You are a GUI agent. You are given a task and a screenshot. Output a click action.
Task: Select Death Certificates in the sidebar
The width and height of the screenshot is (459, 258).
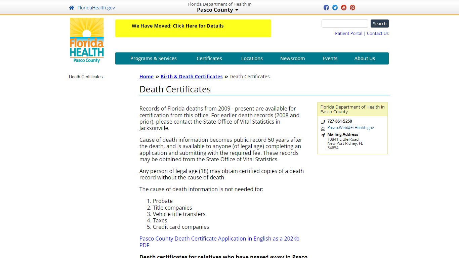pos(86,77)
